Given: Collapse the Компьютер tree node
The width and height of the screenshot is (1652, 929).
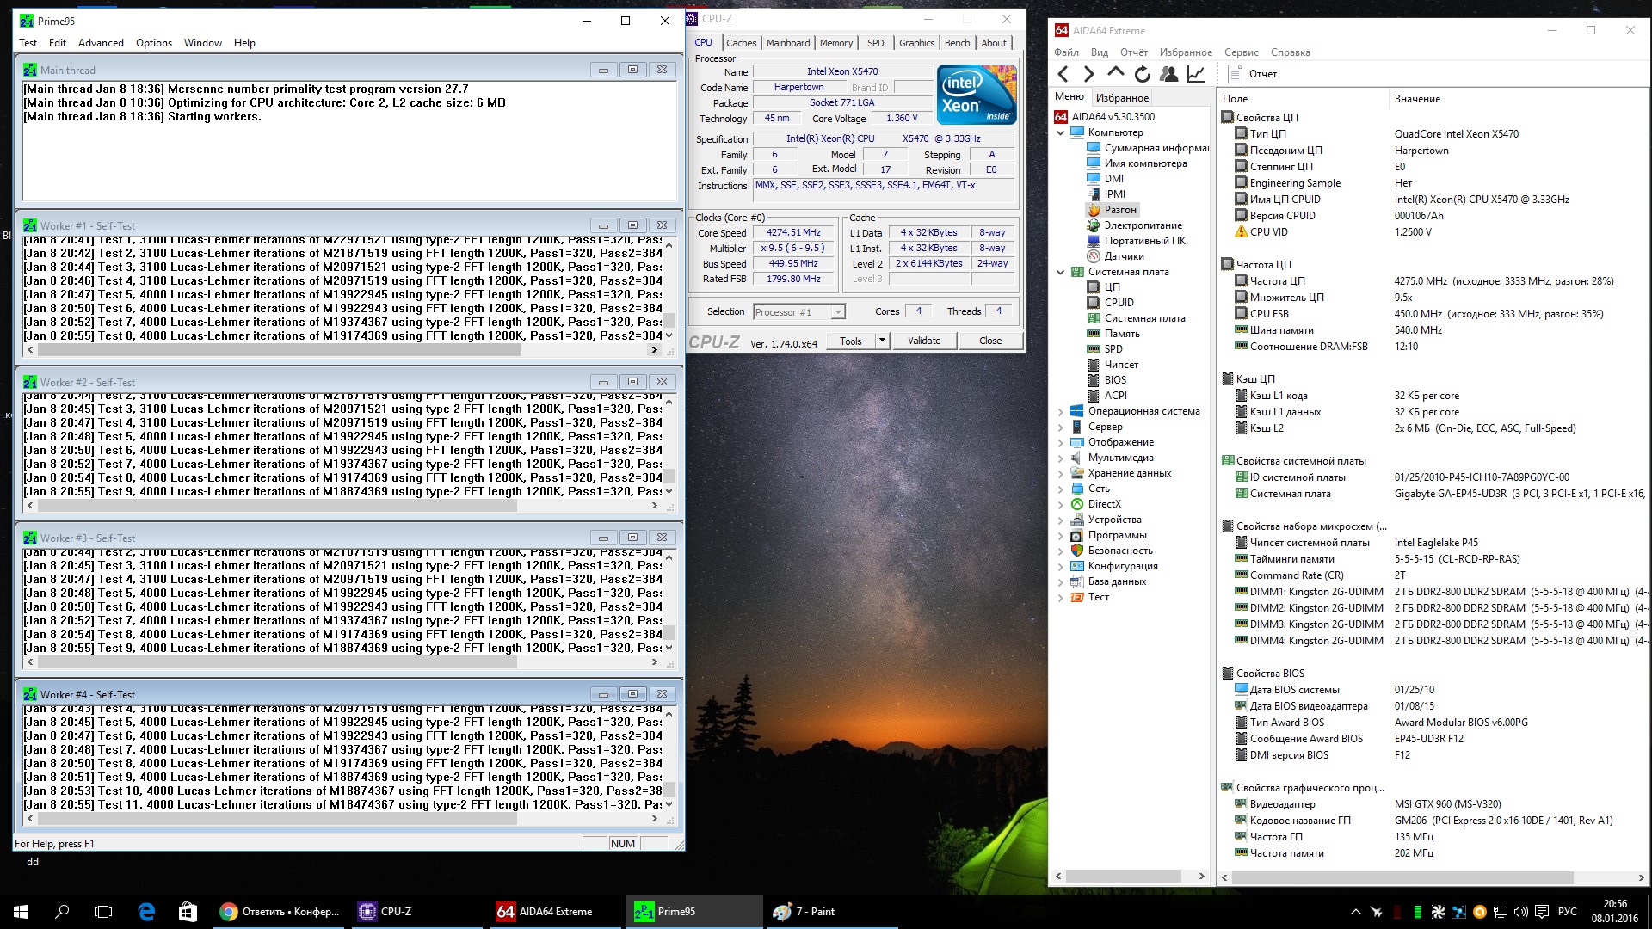Looking at the screenshot, I should tap(1061, 132).
